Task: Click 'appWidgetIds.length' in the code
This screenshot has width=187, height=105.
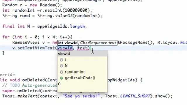Action: click(61, 26)
